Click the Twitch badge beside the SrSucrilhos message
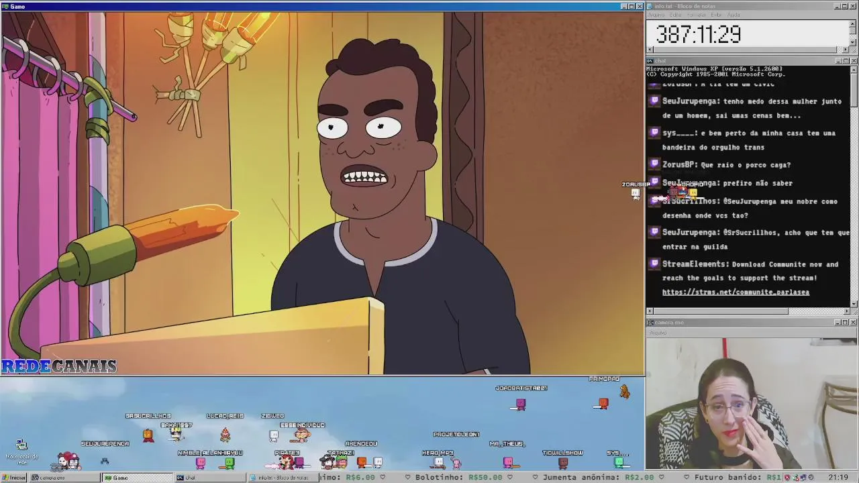 pyautogui.click(x=654, y=201)
